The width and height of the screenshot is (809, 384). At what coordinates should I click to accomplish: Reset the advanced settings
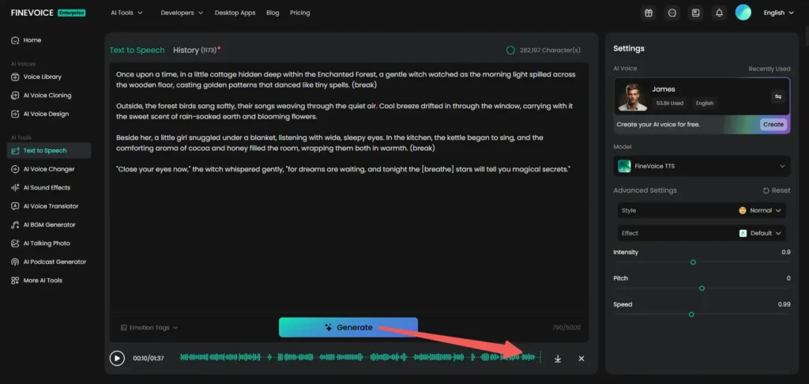[x=777, y=190]
